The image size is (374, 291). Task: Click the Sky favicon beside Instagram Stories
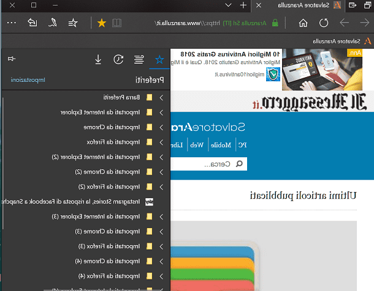tap(150, 202)
